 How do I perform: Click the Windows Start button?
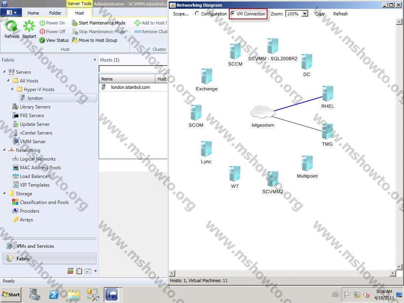click(x=11, y=294)
